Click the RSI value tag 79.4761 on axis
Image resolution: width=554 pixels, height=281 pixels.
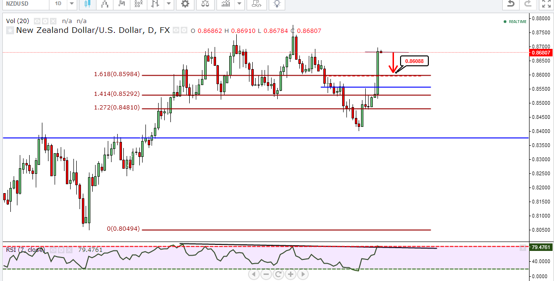[x=540, y=248]
